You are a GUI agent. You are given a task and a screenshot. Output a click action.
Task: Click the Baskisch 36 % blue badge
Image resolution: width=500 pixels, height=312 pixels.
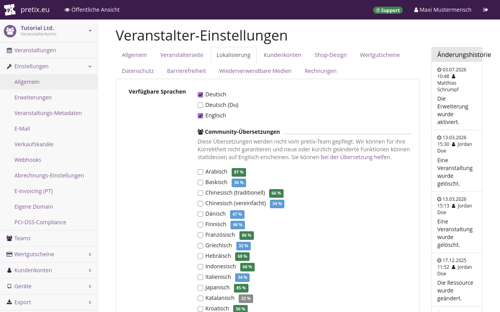click(x=239, y=183)
